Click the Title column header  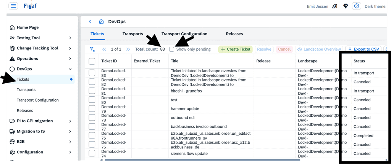tap(174, 61)
